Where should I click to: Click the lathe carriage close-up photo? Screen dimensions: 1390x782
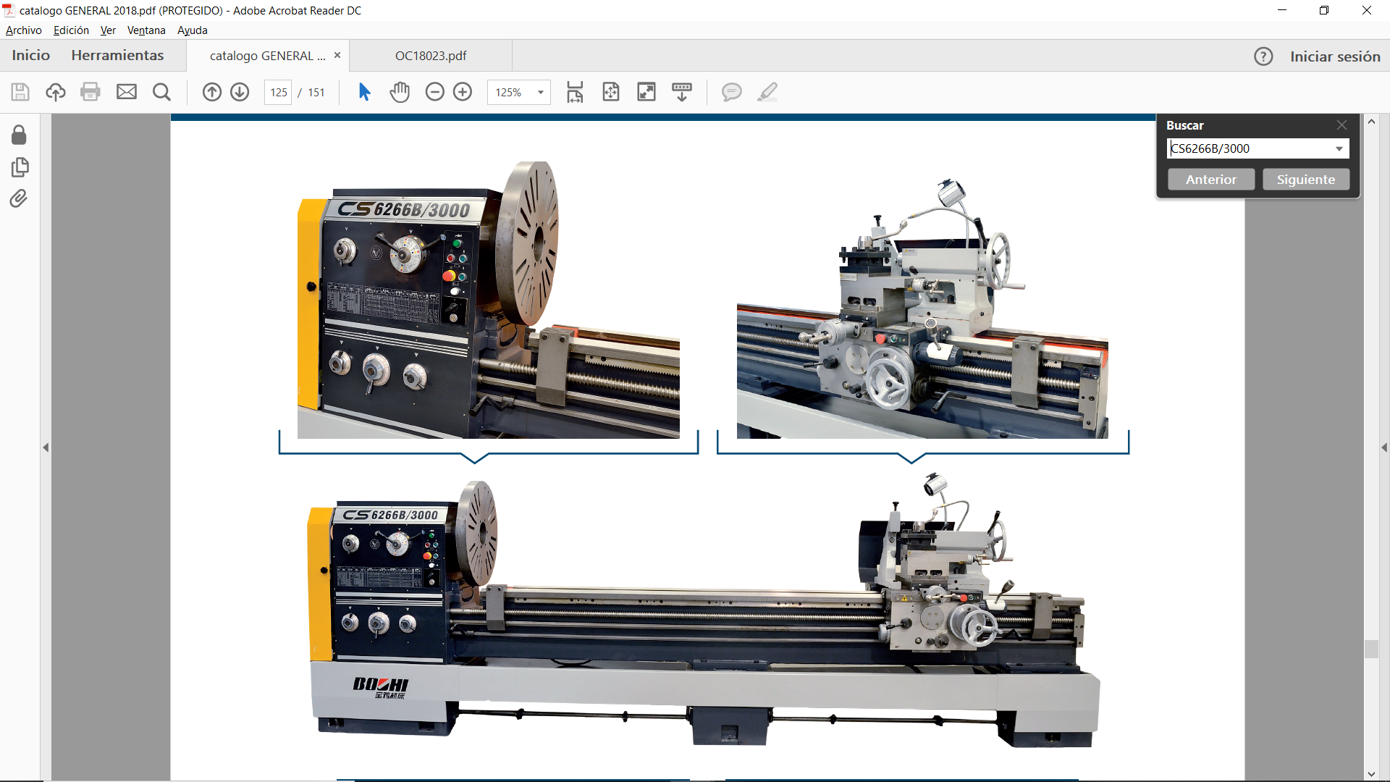pos(922,308)
